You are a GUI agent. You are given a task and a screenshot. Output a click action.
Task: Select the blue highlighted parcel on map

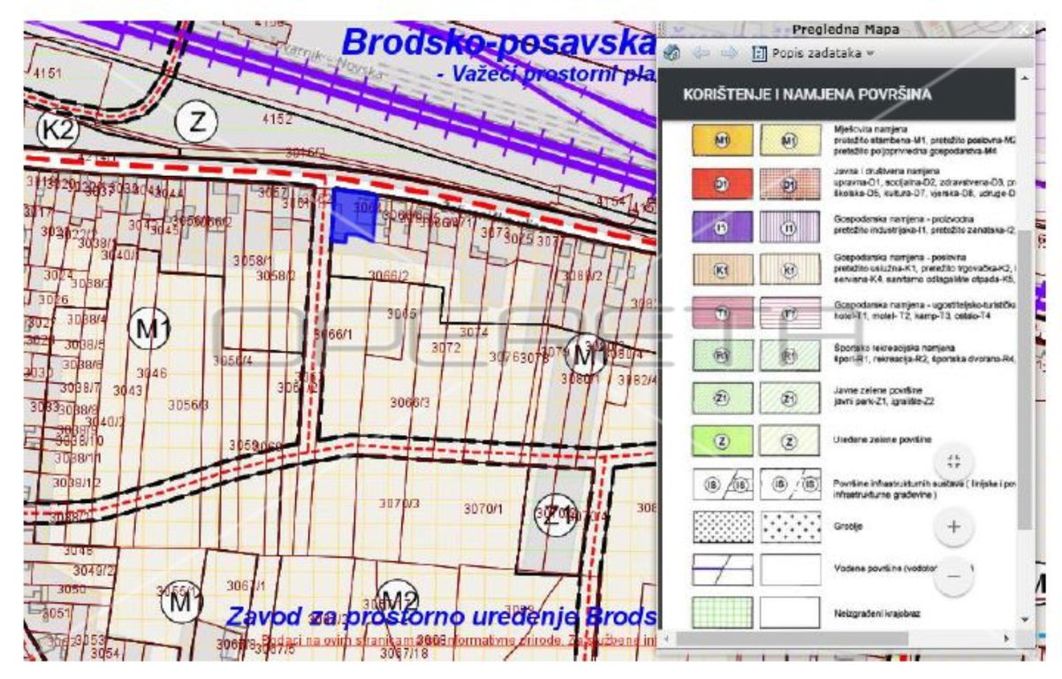(x=353, y=216)
